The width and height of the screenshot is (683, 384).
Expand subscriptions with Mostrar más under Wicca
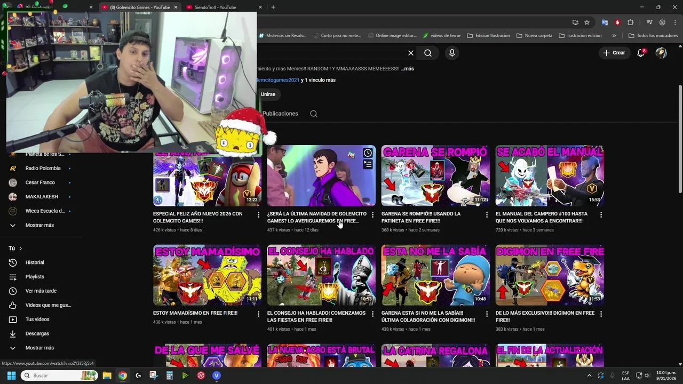click(40, 225)
